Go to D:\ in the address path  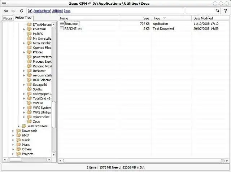pyautogui.click(x=30, y=11)
